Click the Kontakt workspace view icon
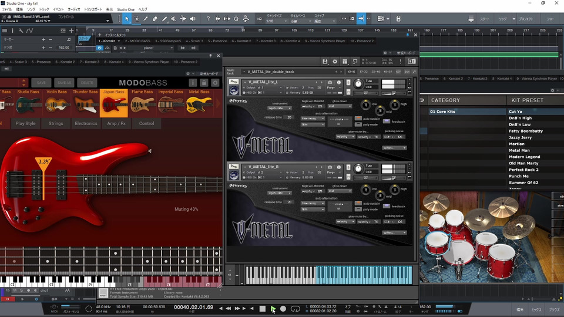564x317 pixels. click(x=345, y=62)
